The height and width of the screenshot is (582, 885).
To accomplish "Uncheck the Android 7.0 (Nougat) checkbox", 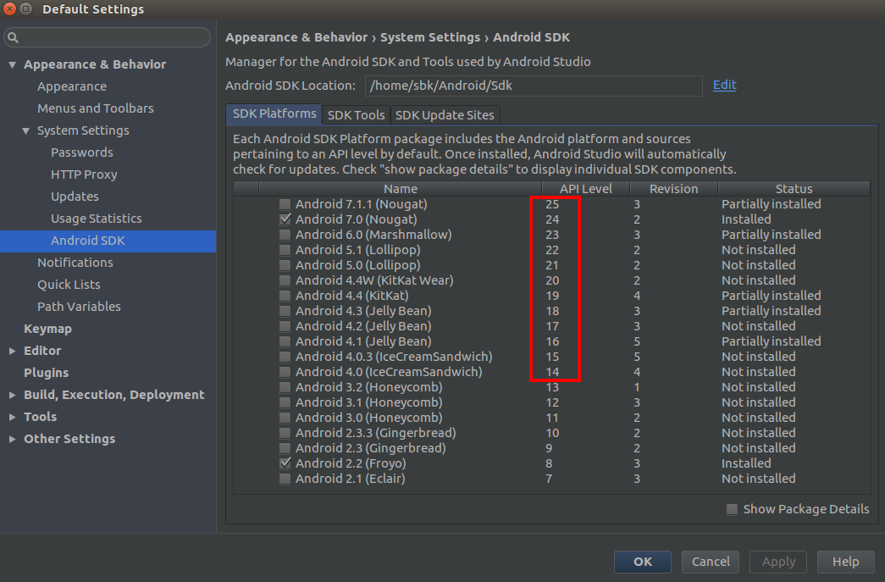I will [285, 219].
